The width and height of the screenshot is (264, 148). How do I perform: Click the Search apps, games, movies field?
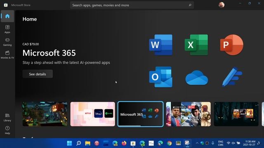(132, 5)
